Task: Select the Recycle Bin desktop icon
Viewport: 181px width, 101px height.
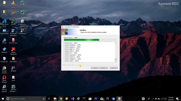Action: point(5,60)
